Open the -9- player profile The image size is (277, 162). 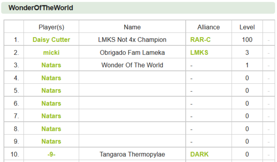pos(51,154)
